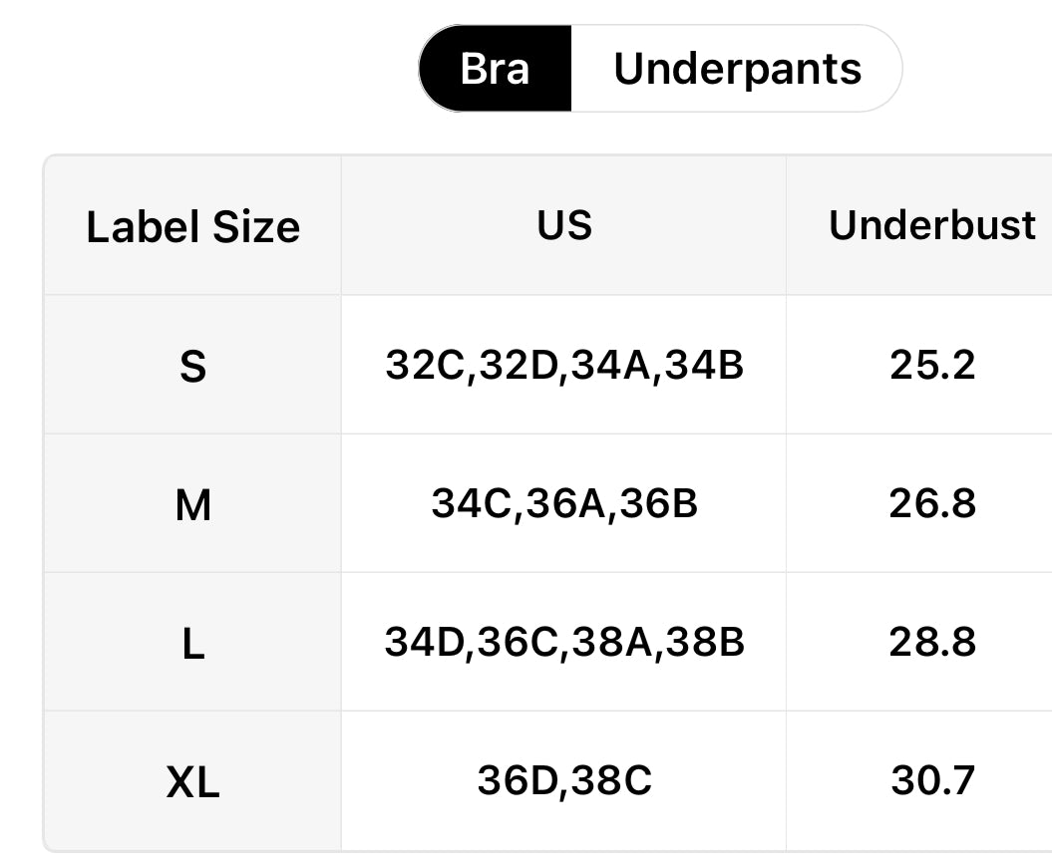Click 38C in the XL row
The height and width of the screenshot is (865, 1052).
tap(610, 780)
